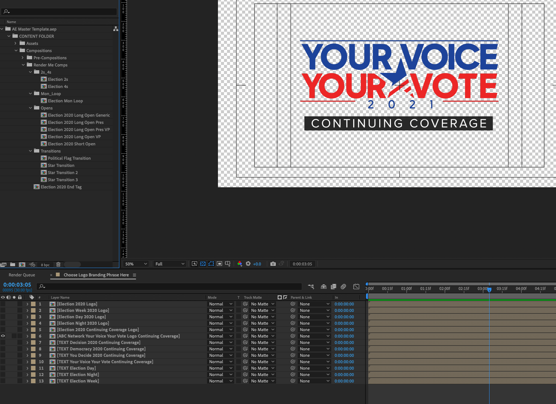The image size is (556, 404).
Task: Click label color swatch for Election 2020 Logo layer
Action: pyautogui.click(x=33, y=304)
